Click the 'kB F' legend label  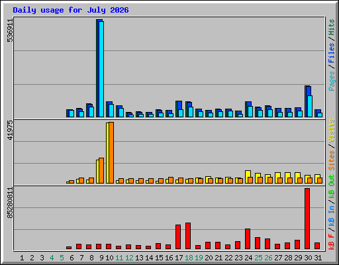coord(332,242)
